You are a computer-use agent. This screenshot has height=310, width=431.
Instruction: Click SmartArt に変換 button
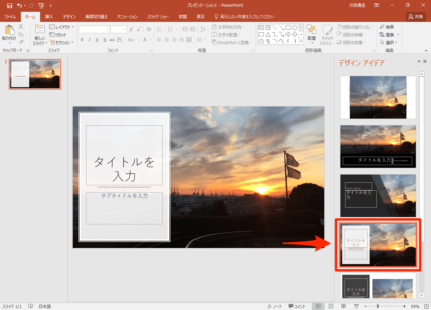pos(232,42)
